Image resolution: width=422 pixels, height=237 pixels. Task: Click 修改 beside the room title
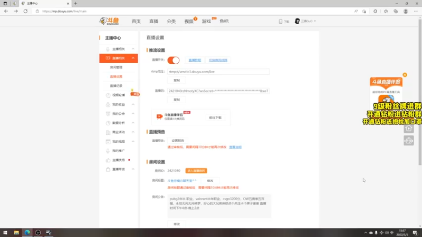coord(210,181)
